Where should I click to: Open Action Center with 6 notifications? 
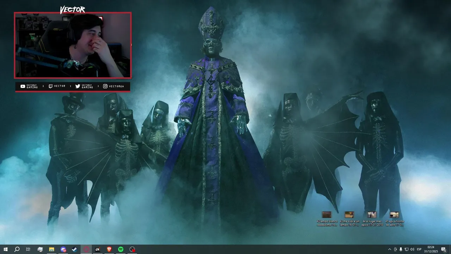pos(444,249)
